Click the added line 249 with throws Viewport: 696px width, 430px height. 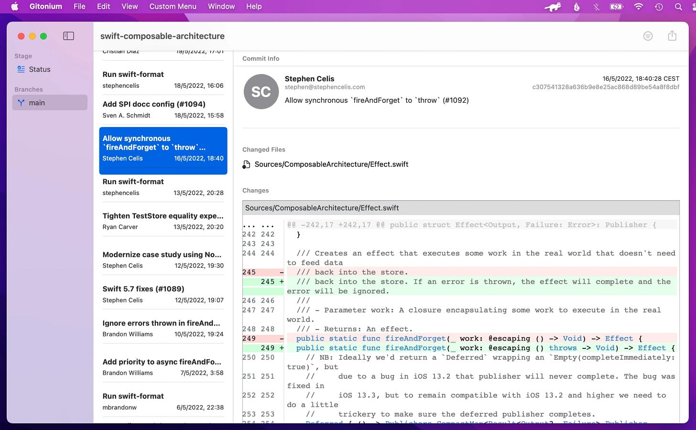[459, 348]
